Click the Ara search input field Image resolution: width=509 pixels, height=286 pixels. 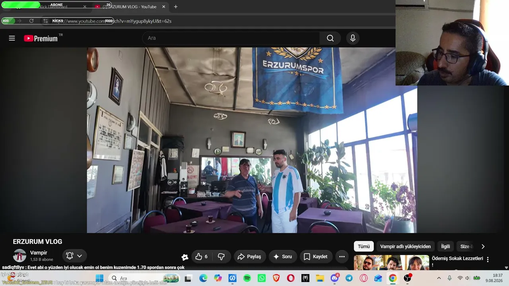(x=231, y=38)
